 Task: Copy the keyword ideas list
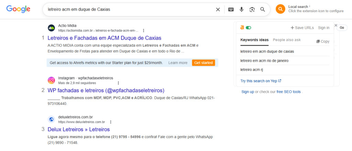[x=323, y=41]
